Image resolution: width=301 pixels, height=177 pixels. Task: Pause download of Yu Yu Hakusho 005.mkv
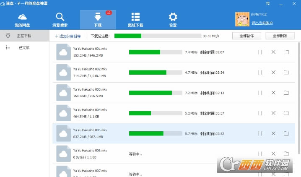coord(260,133)
